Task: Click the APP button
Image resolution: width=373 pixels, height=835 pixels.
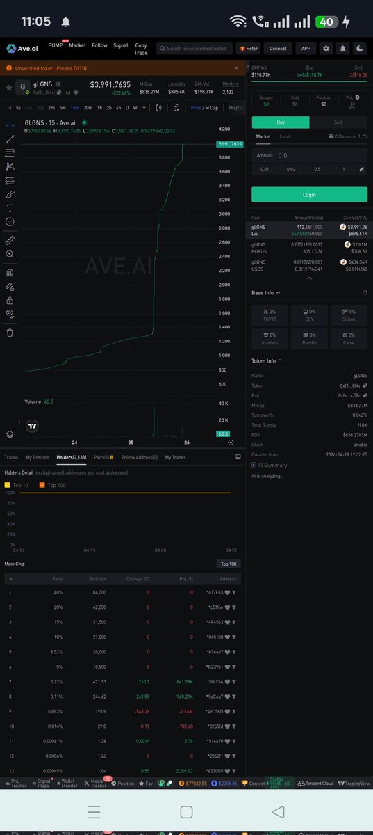Action: (305, 49)
